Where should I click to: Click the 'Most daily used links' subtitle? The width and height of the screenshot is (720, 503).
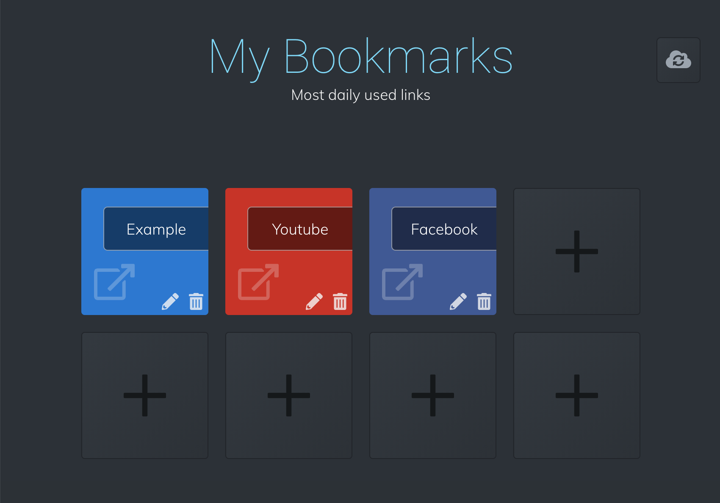[x=361, y=95]
